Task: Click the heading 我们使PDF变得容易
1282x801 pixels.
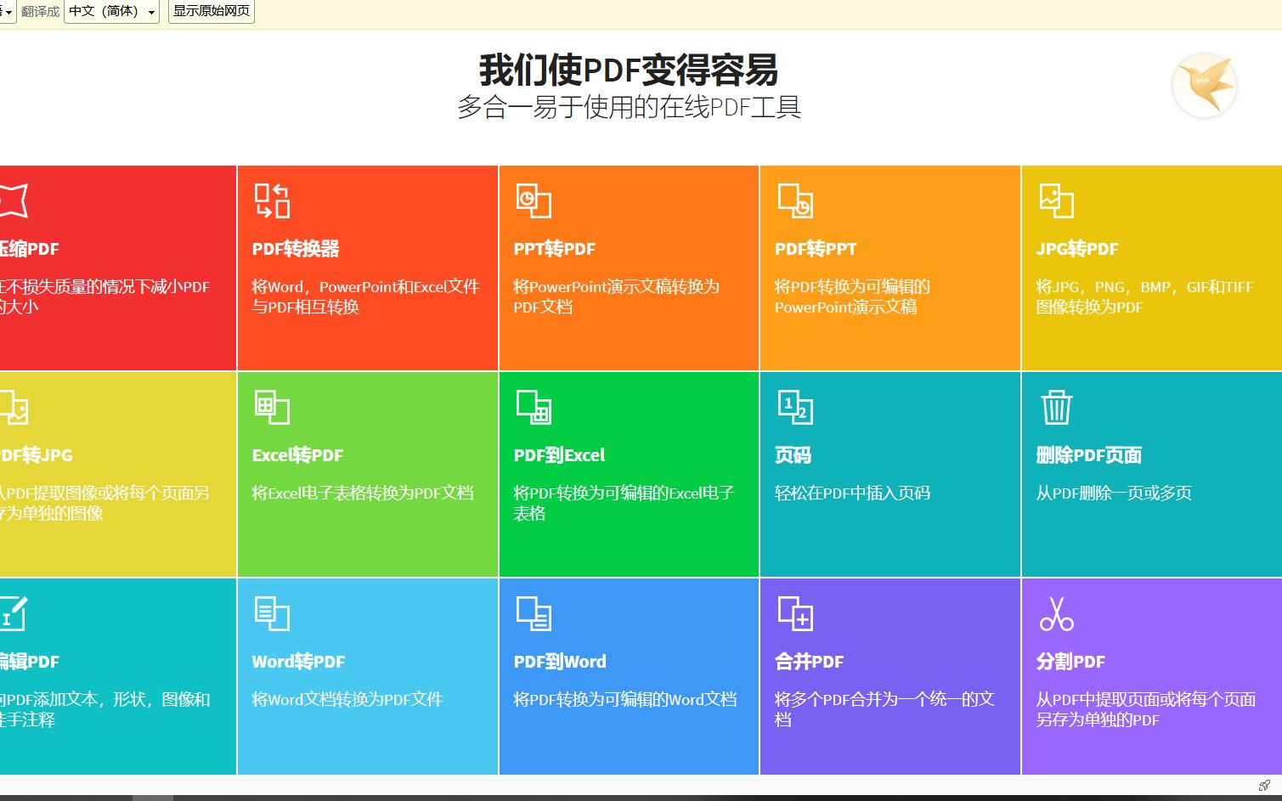Action: [x=629, y=70]
